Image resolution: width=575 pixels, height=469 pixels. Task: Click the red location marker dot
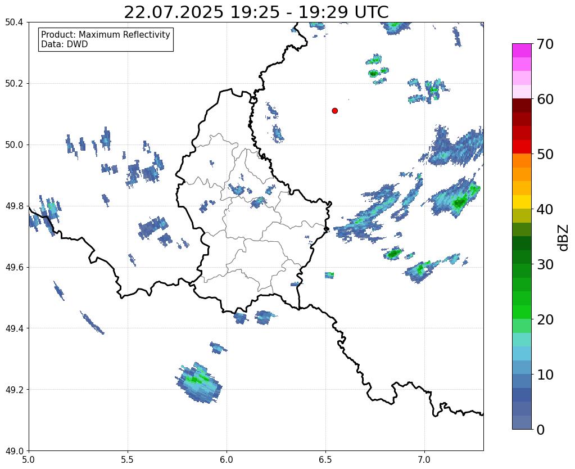click(x=334, y=111)
